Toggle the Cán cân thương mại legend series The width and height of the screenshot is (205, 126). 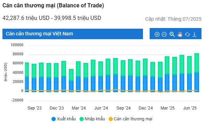click(x=130, y=119)
